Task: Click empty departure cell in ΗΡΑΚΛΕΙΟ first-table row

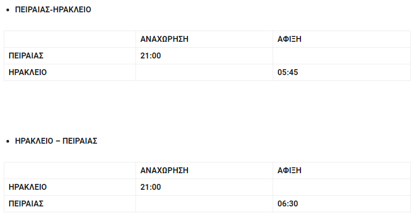Action: pyautogui.click(x=205, y=72)
